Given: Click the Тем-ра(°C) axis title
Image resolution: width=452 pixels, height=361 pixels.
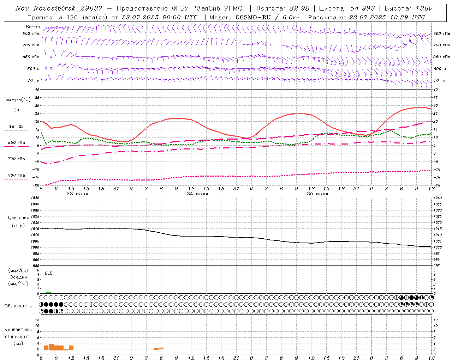Looking at the screenshot, I should click(x=16, y=100).
